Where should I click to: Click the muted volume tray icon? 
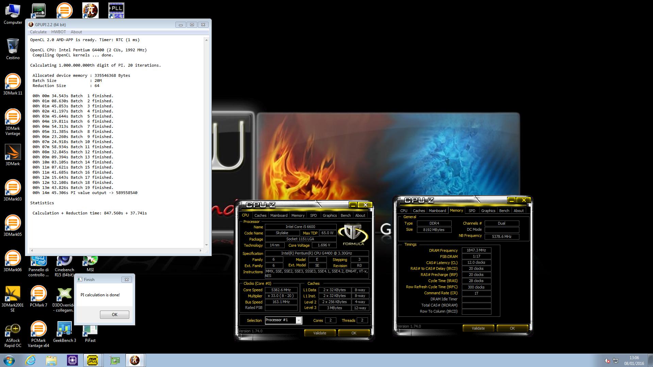pos(607,361)
